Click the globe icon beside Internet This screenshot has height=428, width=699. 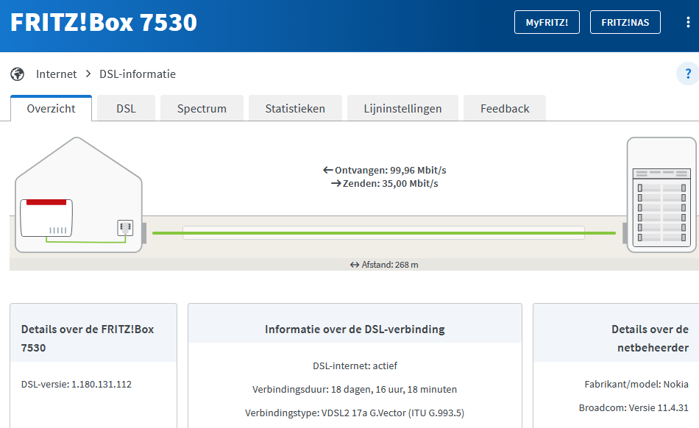pyautogui.click(x=18, y=74)
